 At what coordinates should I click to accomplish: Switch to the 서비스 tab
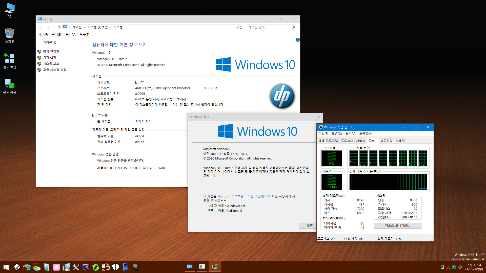360,141
